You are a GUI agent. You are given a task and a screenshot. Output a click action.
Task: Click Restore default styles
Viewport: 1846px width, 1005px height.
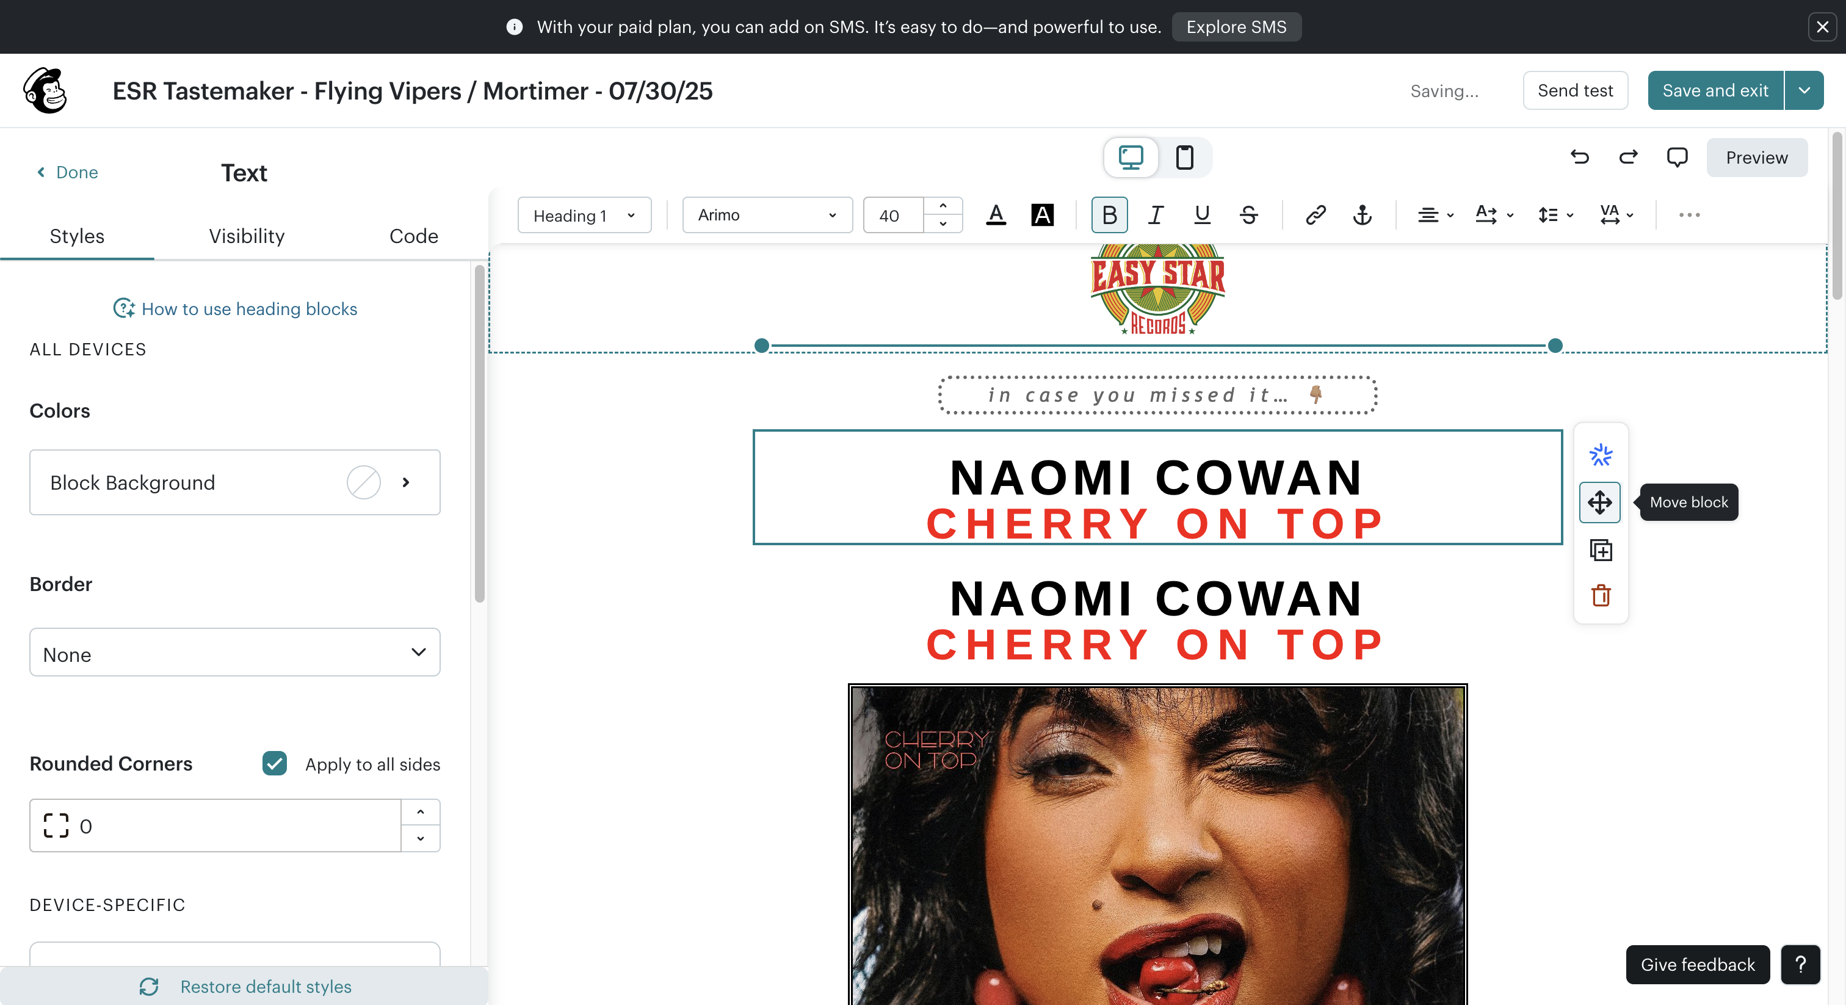[x=244, y=986]
